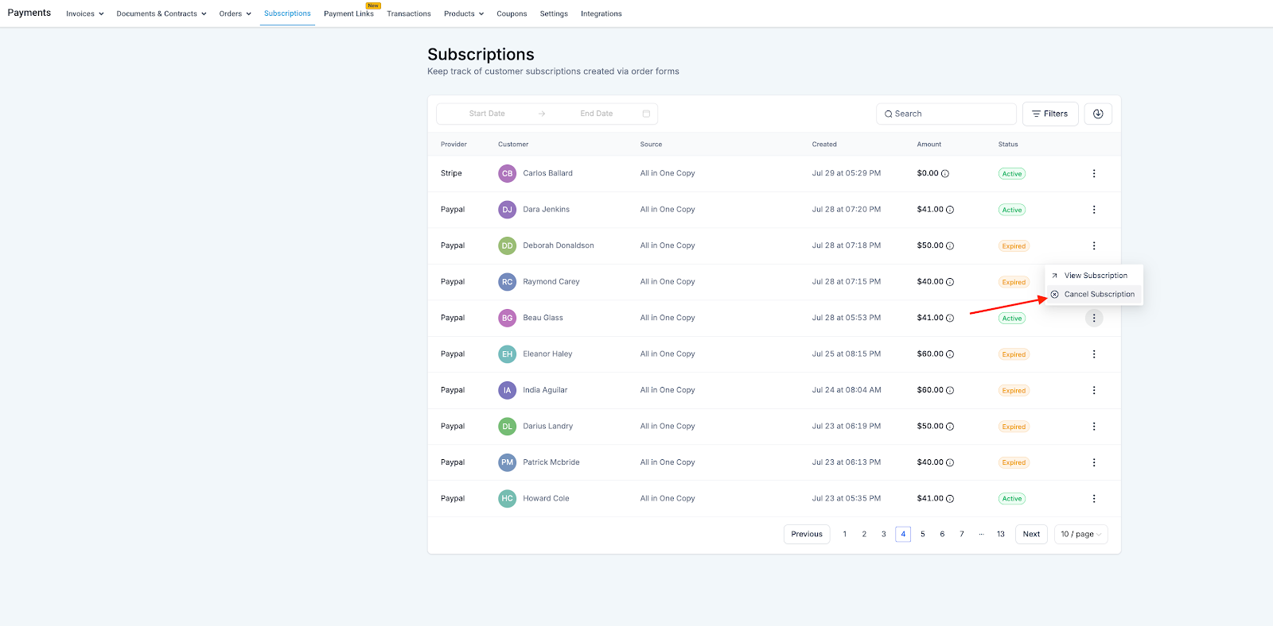
Task: Click the Search input field
Action: tap(946, 114)
